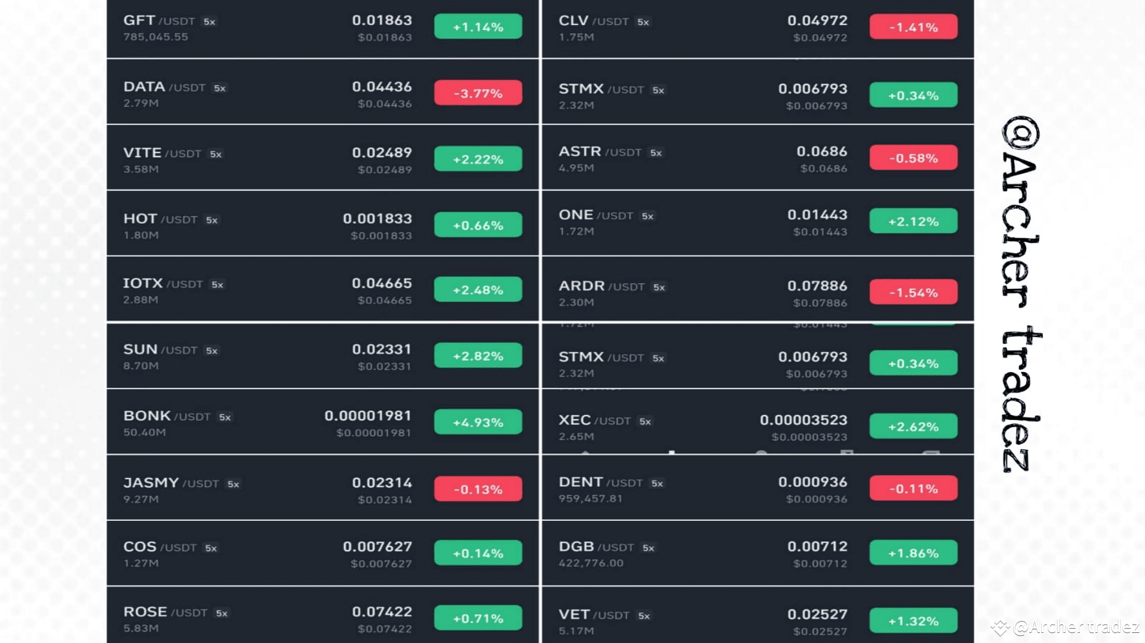Select the 5x leverage tag on ASTR

656,152
